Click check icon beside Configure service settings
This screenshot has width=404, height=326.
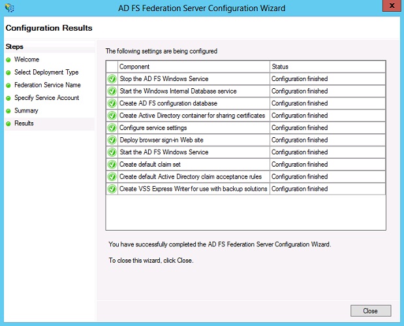[x=112, y=128]
